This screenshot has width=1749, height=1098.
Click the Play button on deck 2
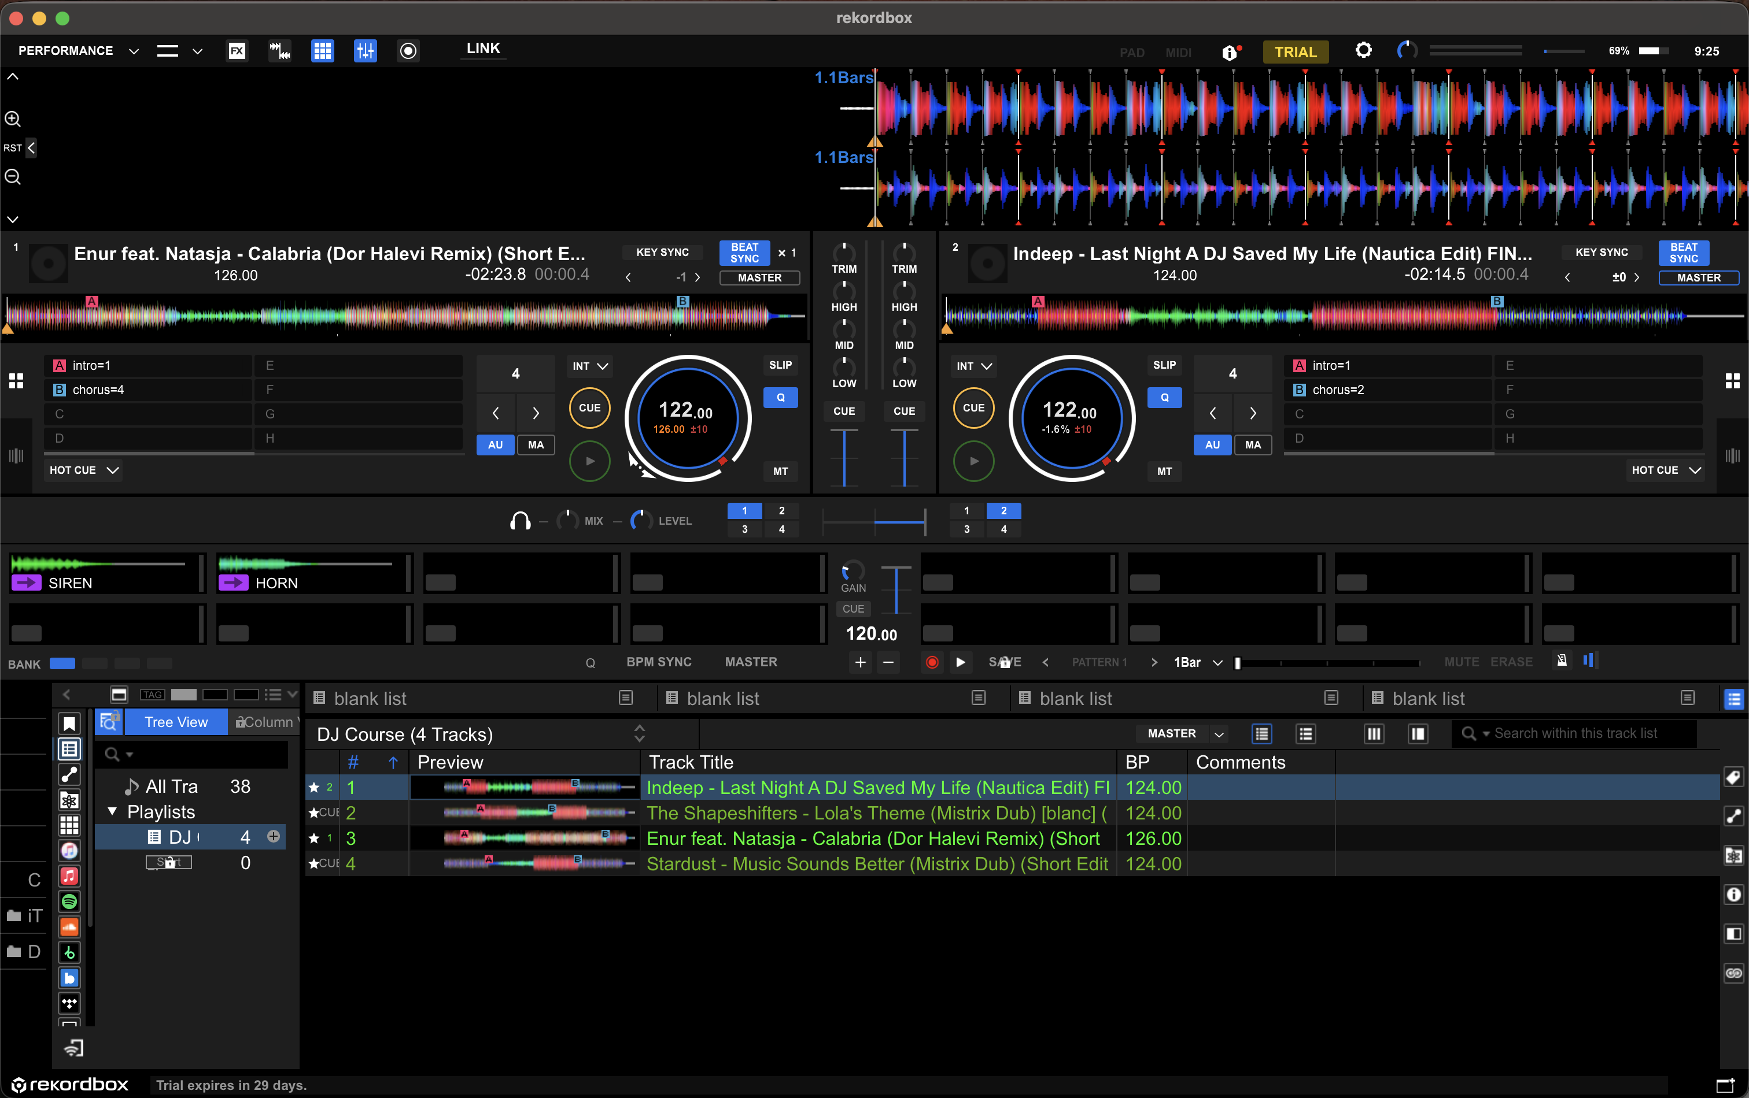pos(974,462)
